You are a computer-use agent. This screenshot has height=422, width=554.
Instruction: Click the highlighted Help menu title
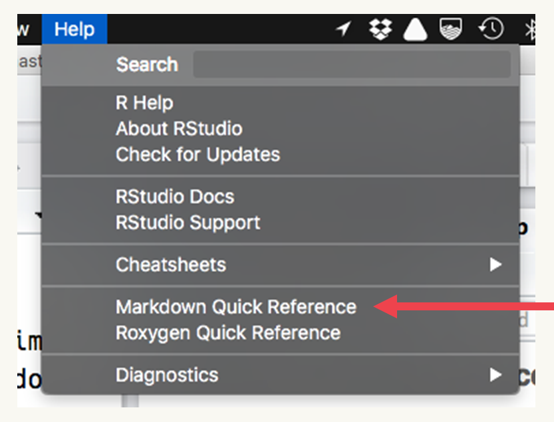(x=74, y=29)
